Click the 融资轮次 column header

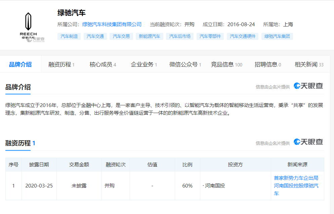[116, 164]
